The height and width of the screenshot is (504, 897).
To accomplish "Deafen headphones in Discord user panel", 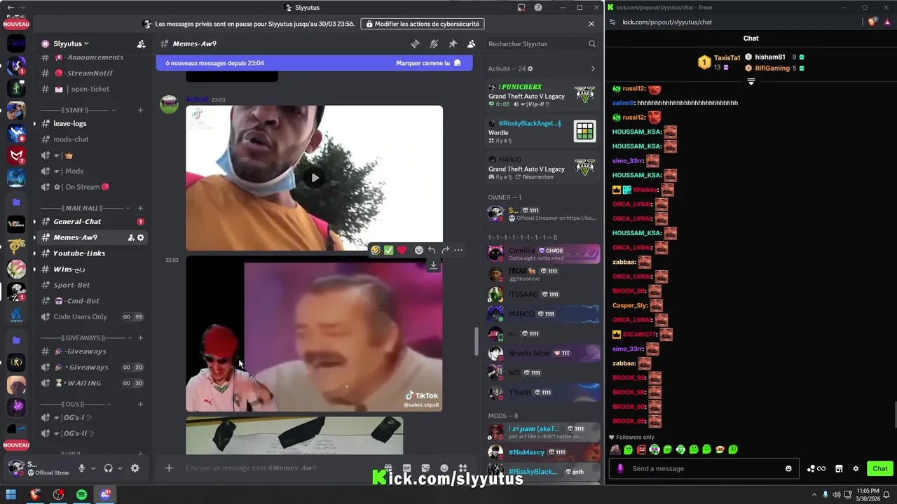I will 109,468.
